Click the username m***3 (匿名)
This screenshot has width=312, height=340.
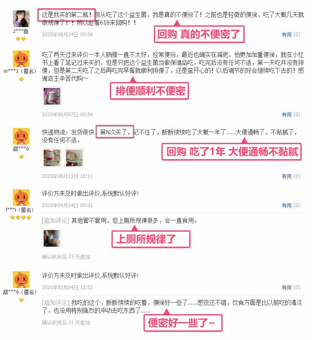20,71
